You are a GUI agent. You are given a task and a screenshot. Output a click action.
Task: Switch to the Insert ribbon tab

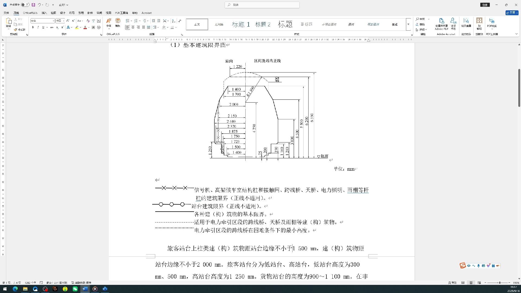(x=44, y=13)
